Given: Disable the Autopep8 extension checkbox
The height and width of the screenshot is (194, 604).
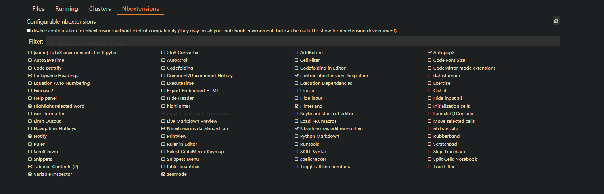Looking at the screenshot, I should coord(430,53).
